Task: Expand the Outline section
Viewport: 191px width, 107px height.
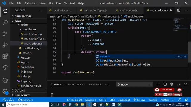Action: click(x=19, y=90)
